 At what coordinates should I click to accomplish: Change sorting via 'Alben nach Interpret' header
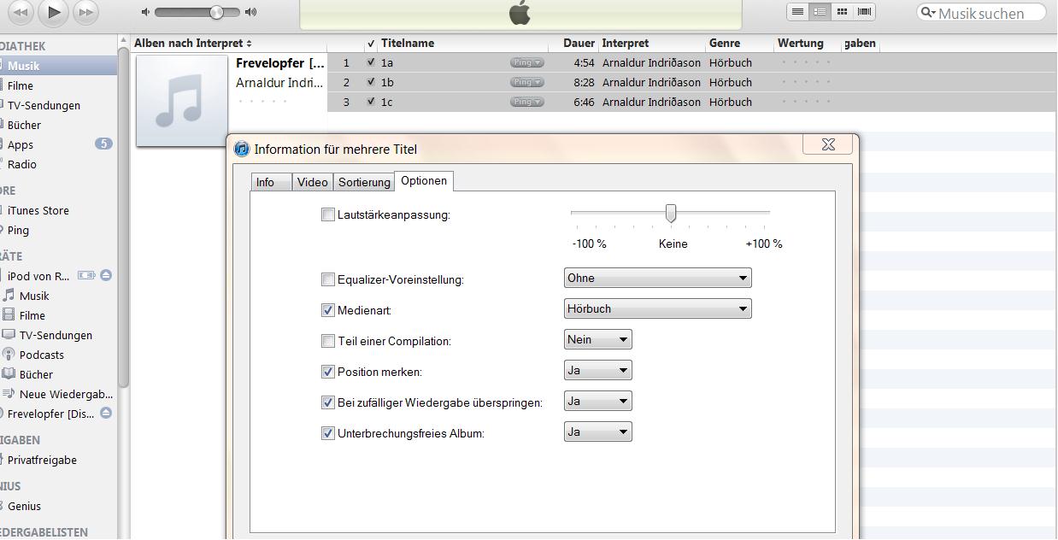(193, 43)
